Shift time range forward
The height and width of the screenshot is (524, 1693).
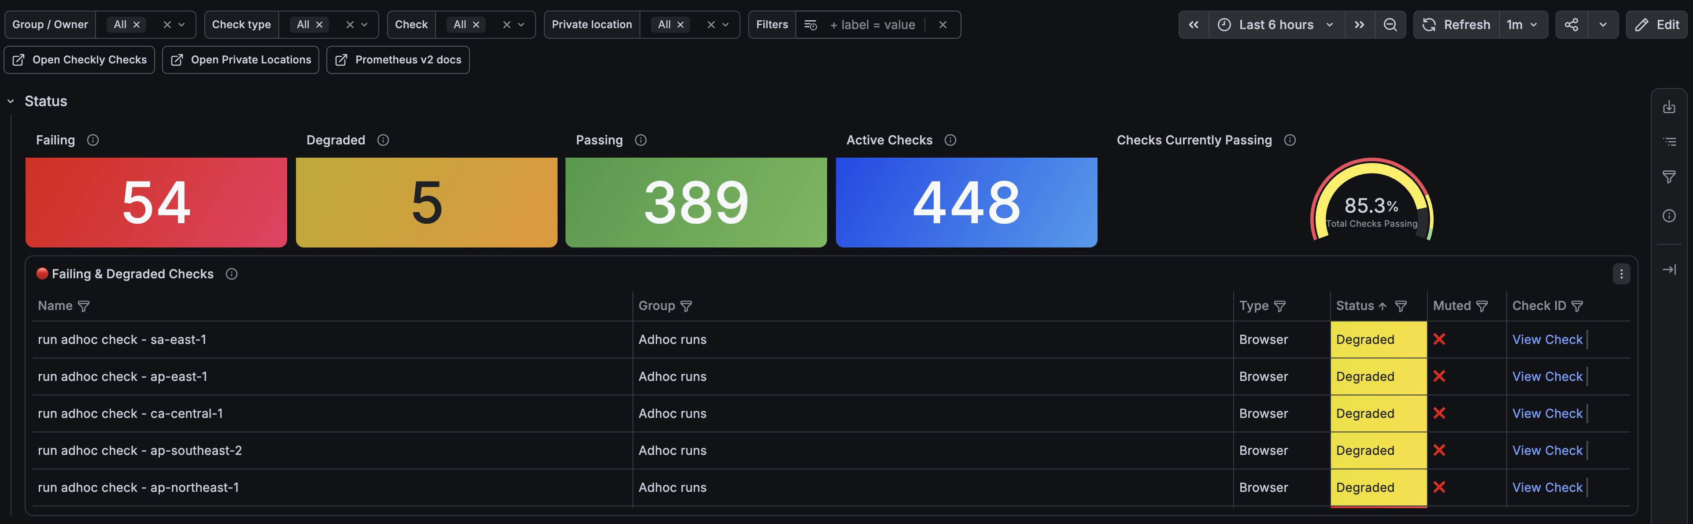point(1359,25)
